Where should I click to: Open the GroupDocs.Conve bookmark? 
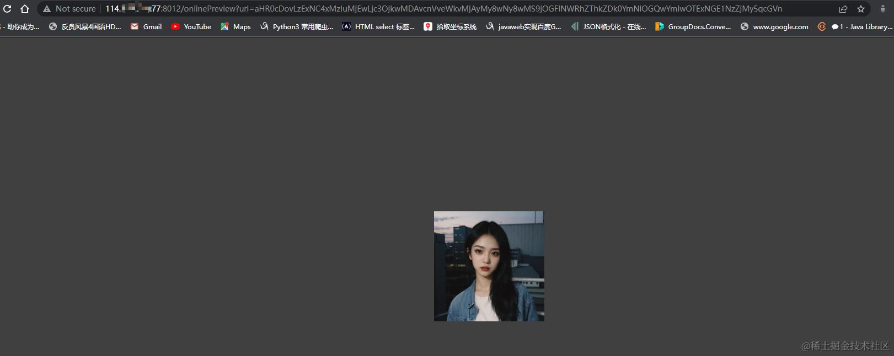(693, 26)
